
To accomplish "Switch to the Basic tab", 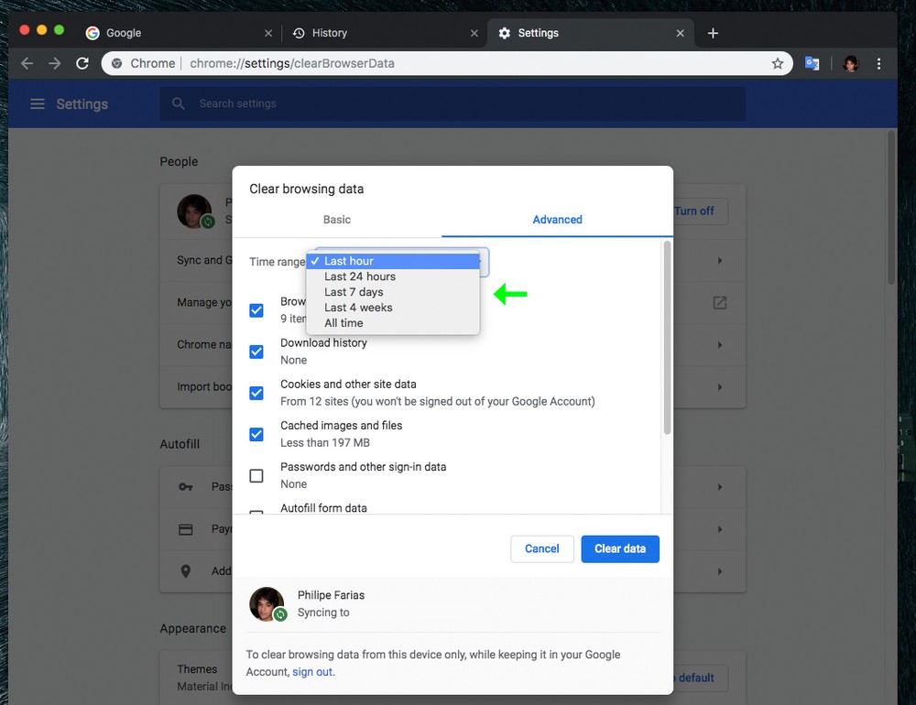I will (x=336, y=220).
